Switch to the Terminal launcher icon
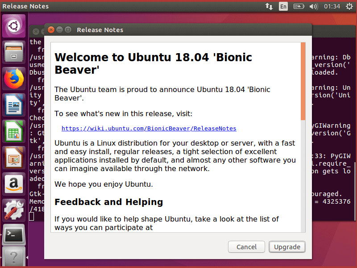357x268 pixels. click(x=14, y=235)
